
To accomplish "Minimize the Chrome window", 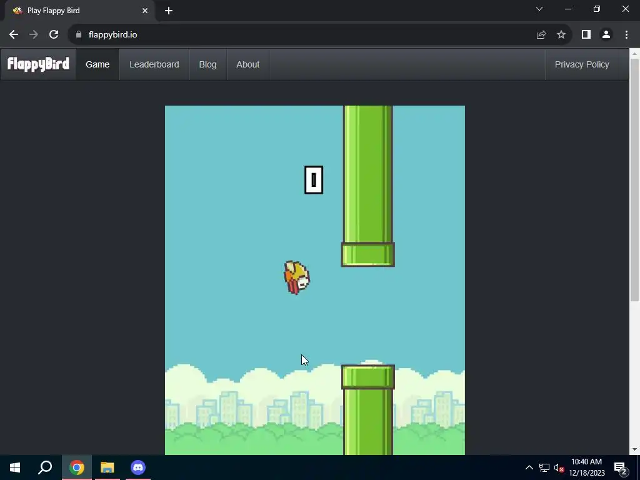I will pos(568,9).
